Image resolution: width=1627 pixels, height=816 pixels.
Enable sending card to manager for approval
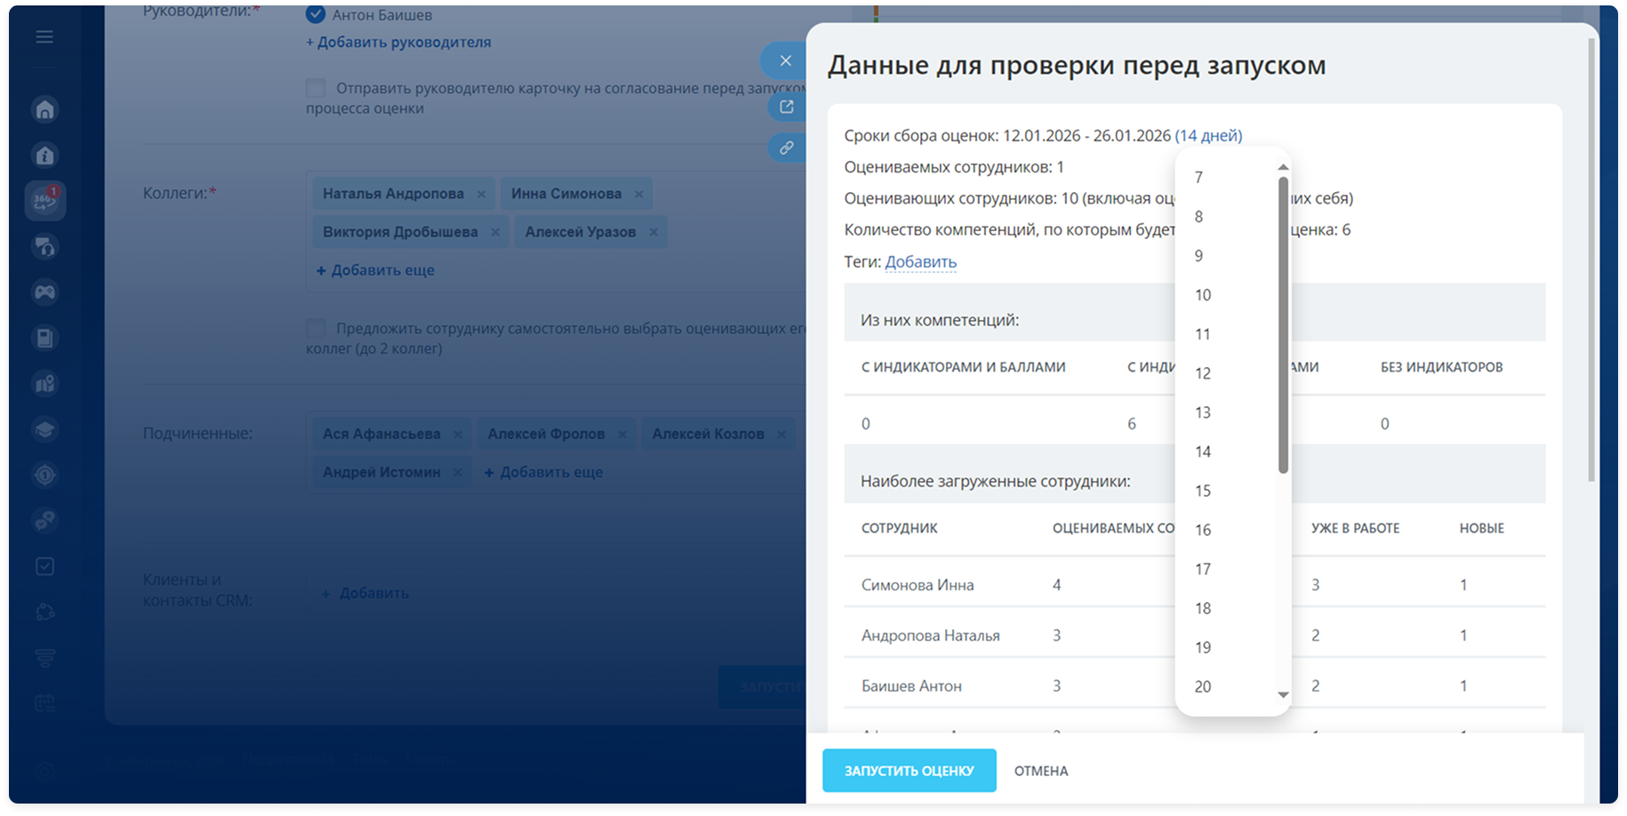click(x=316, y=88)
